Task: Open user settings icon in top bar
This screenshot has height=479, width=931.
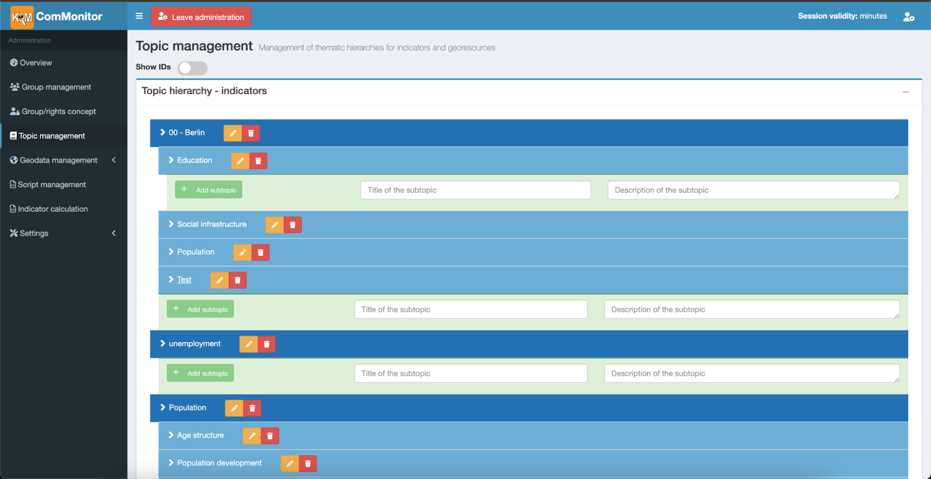Action: pyautogui.click(x=909, y=17)
